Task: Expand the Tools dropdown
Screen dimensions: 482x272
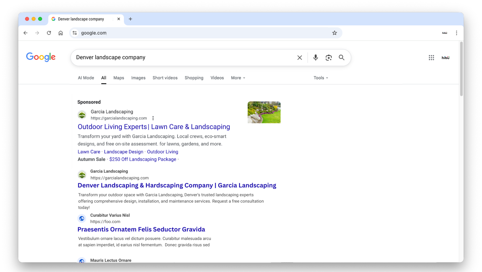Action: coord(320,78)
